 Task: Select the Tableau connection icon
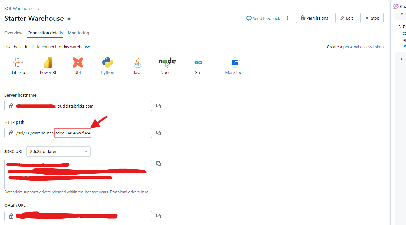click(18, 66)
